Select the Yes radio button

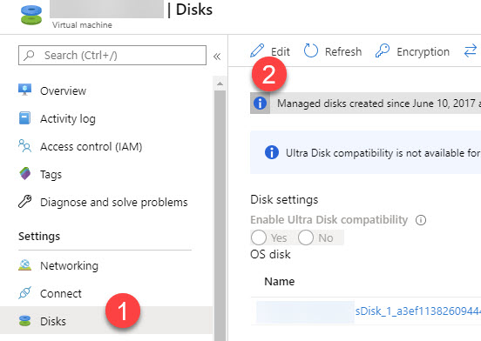tap(259, 237)
